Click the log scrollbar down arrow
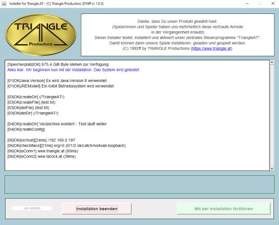This screenshot has width=279, height=225. pos(272,169)
